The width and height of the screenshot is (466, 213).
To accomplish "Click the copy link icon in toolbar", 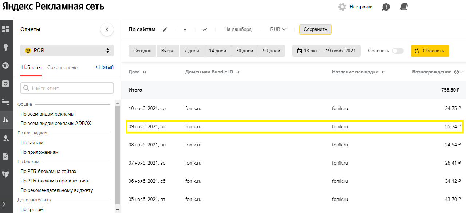I will coord(205,29).
